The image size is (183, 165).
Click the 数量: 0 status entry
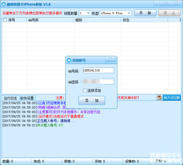click(x=8, y=161)
